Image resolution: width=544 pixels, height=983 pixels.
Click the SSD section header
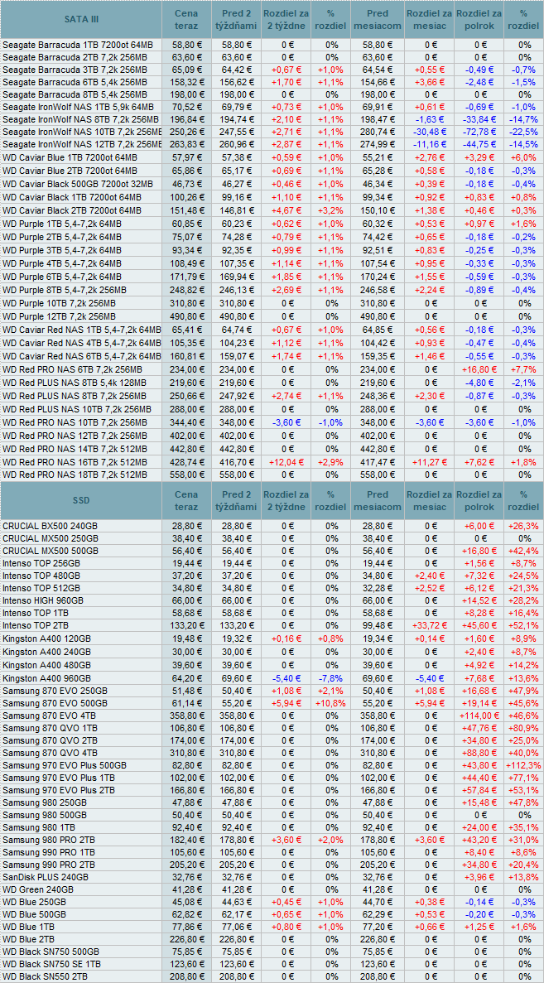tap(80, 500)
